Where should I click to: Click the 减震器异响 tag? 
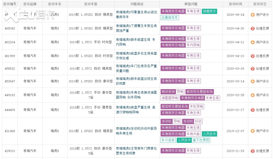pos(170,98)
